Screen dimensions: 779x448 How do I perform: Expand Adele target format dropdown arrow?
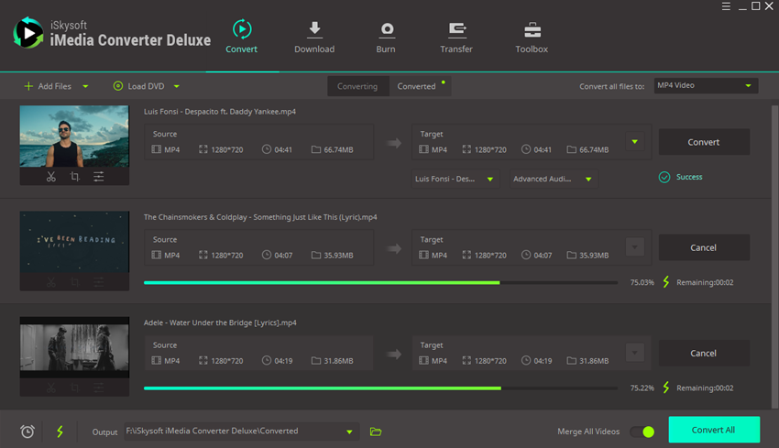[x=635, y=353]
